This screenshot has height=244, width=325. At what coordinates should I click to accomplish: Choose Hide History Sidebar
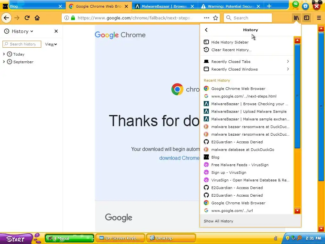(247, 42)
